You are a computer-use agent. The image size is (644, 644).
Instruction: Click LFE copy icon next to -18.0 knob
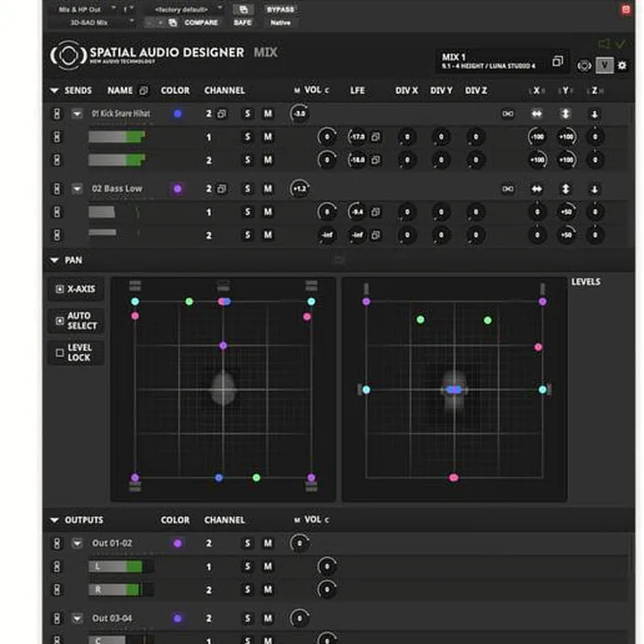click(x=376, y=160)
